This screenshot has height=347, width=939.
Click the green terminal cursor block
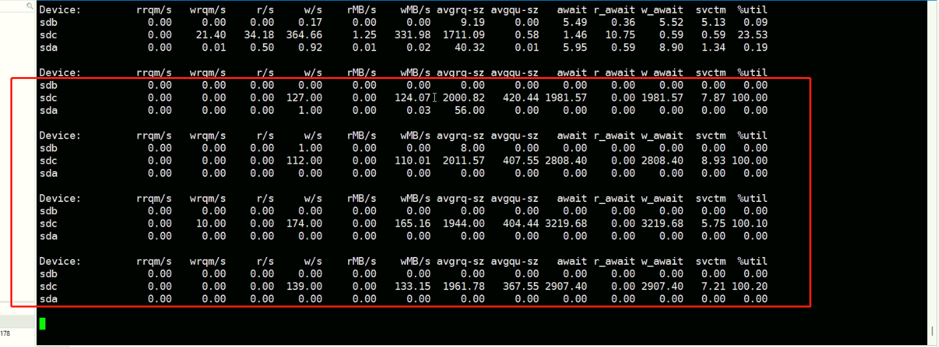(43, 323)
